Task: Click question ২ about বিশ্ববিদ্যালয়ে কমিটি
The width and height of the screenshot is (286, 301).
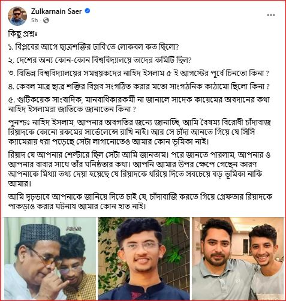Action: click(100, 60)
